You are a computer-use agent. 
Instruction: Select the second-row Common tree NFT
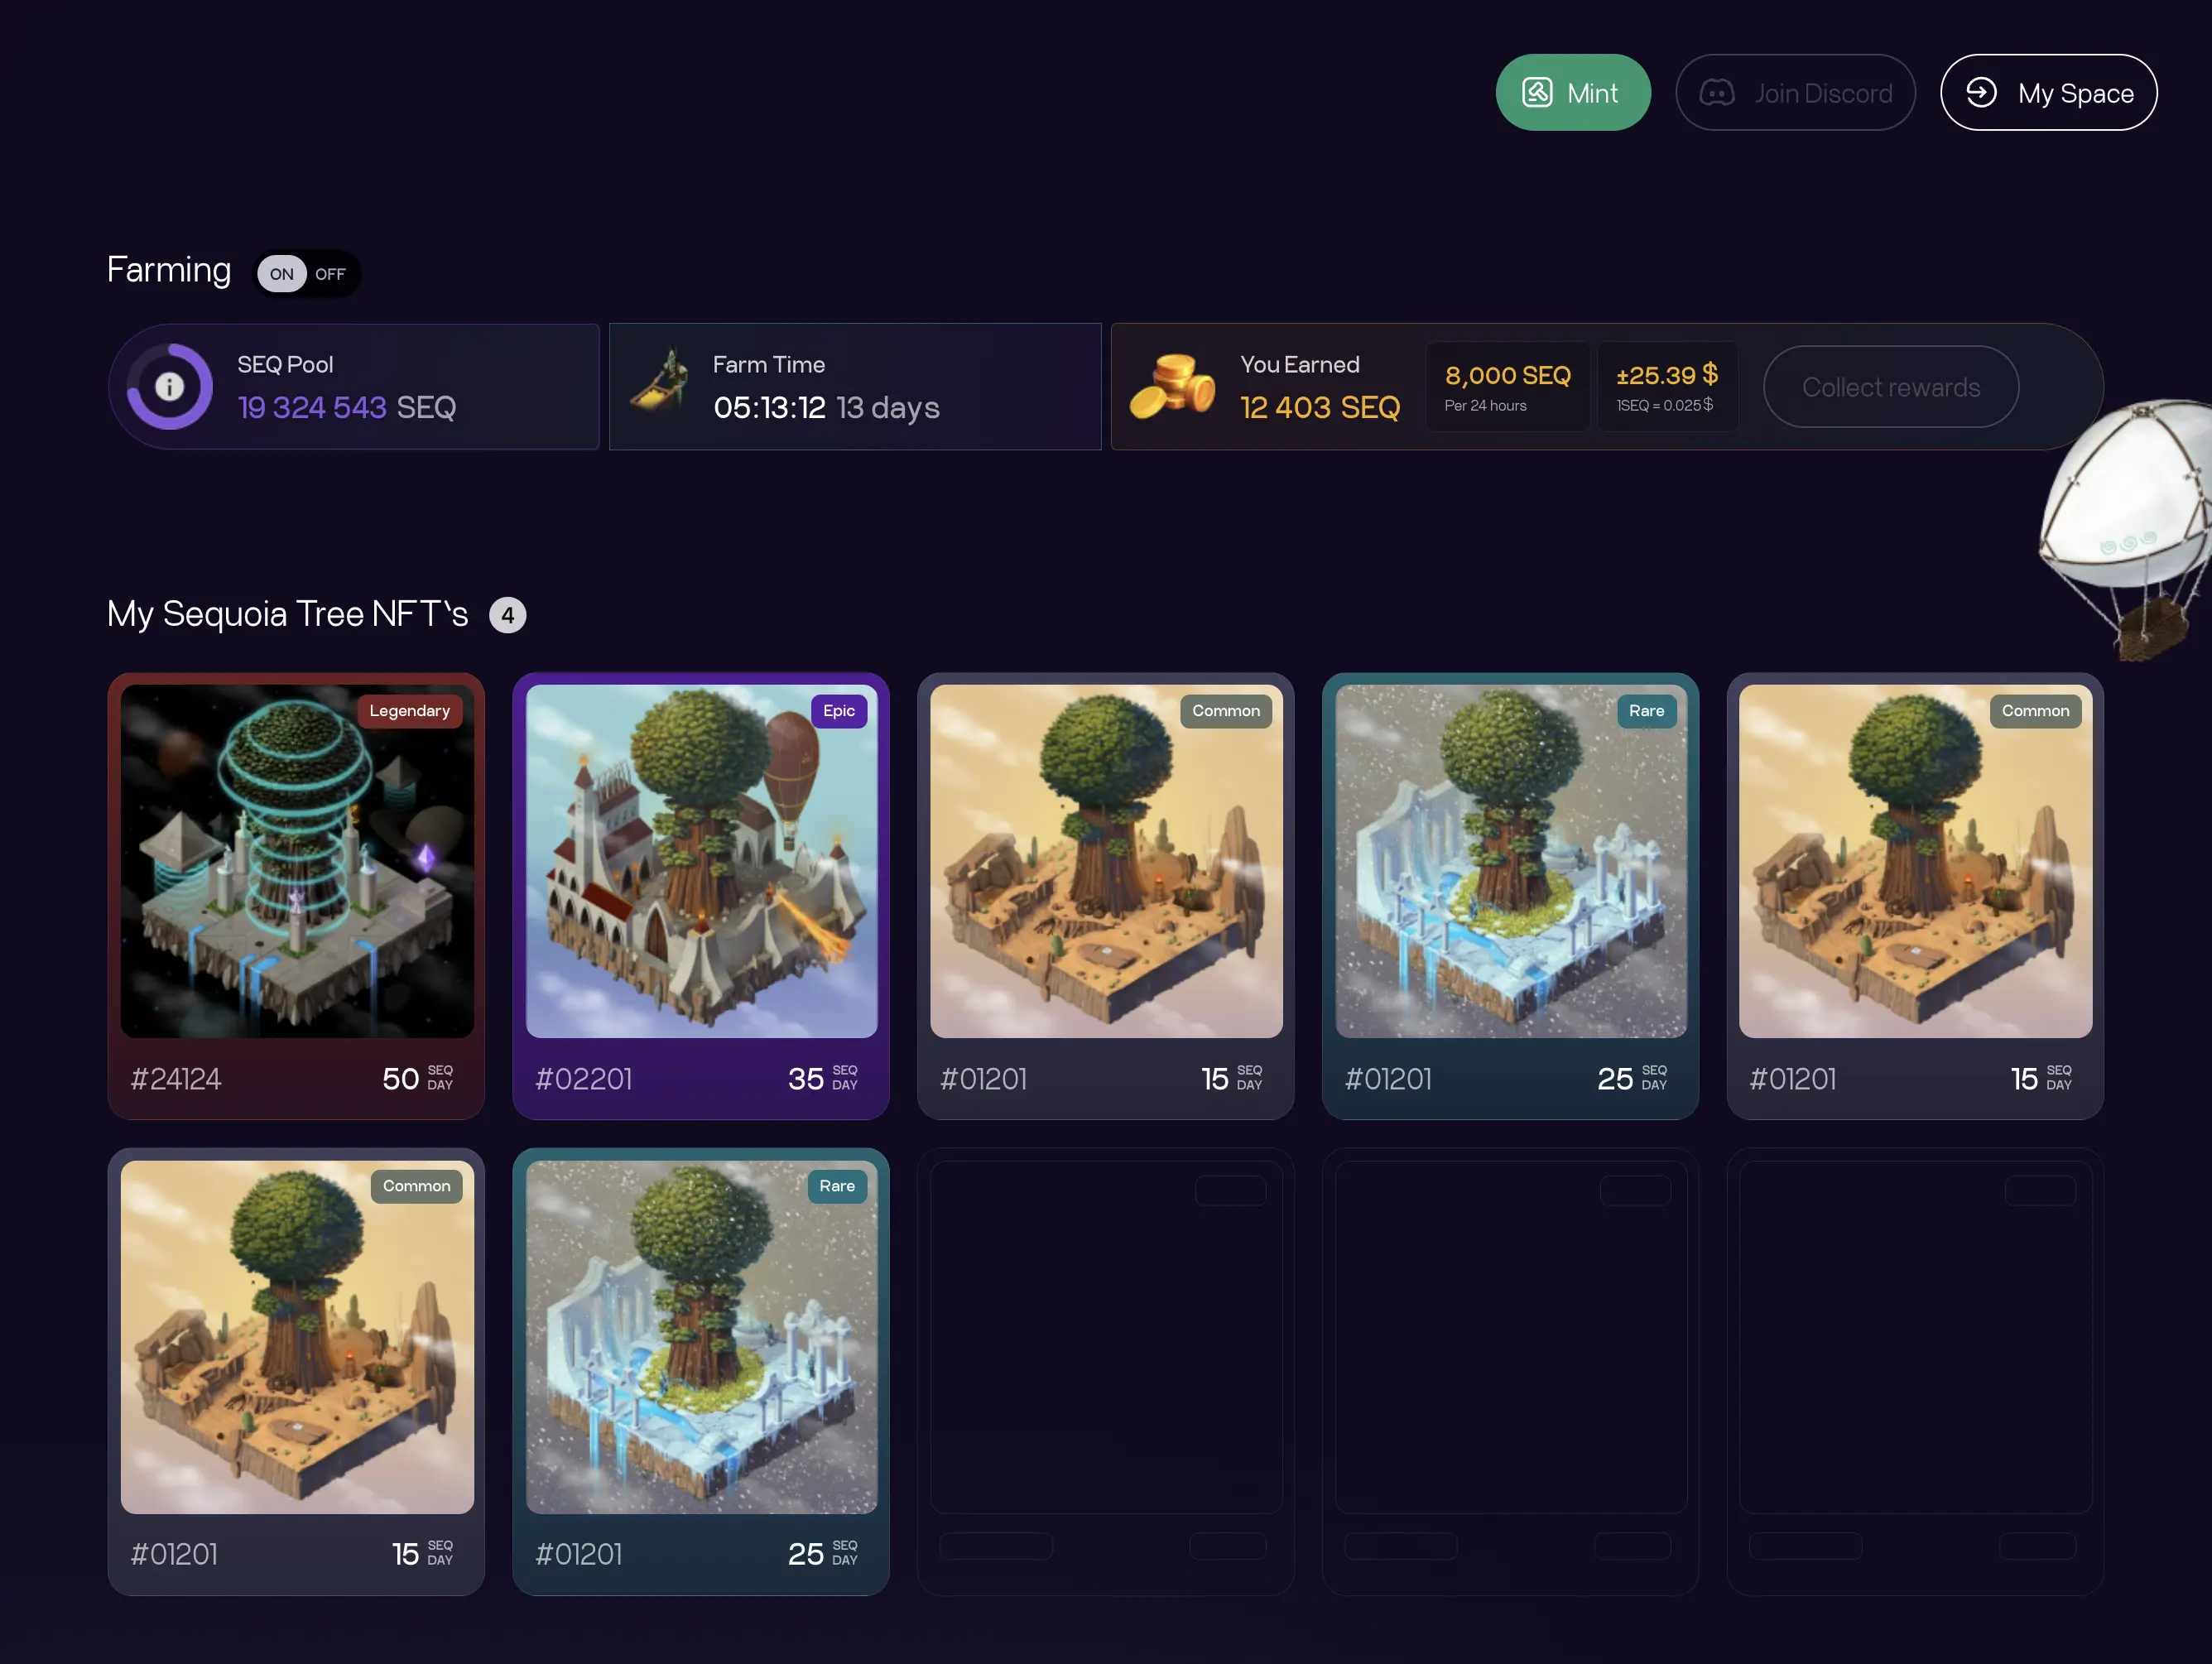296,1371
